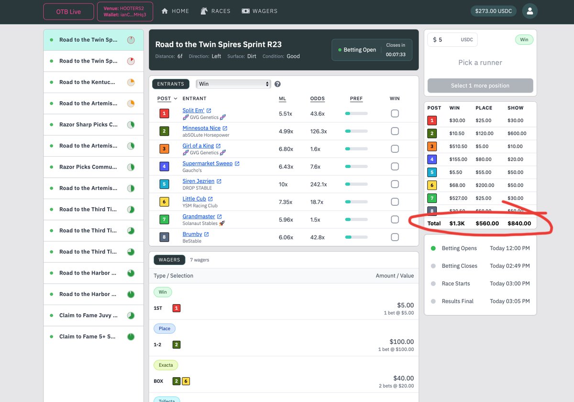The height and width of the screenshot is (402, 574).
Task: Click pie timer icon on Road to the Kentuc row
Action: pyautogui.click(x=131, y=82)
